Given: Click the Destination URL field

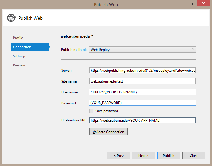Looking at the screenshot, I should pyautogui.click(x=142, y=120).
